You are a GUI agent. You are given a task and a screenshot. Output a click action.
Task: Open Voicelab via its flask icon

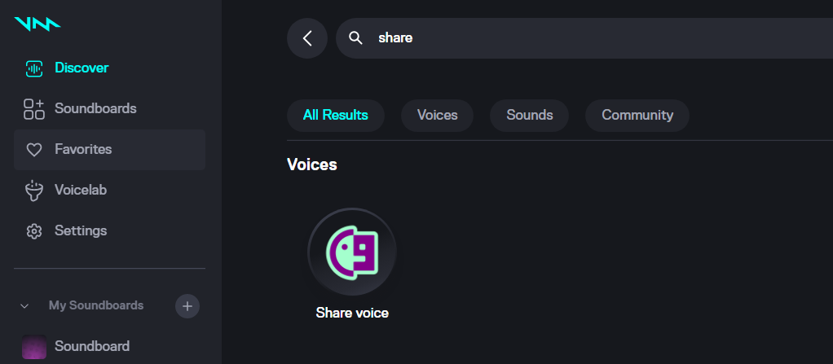[x=33, y=191]
